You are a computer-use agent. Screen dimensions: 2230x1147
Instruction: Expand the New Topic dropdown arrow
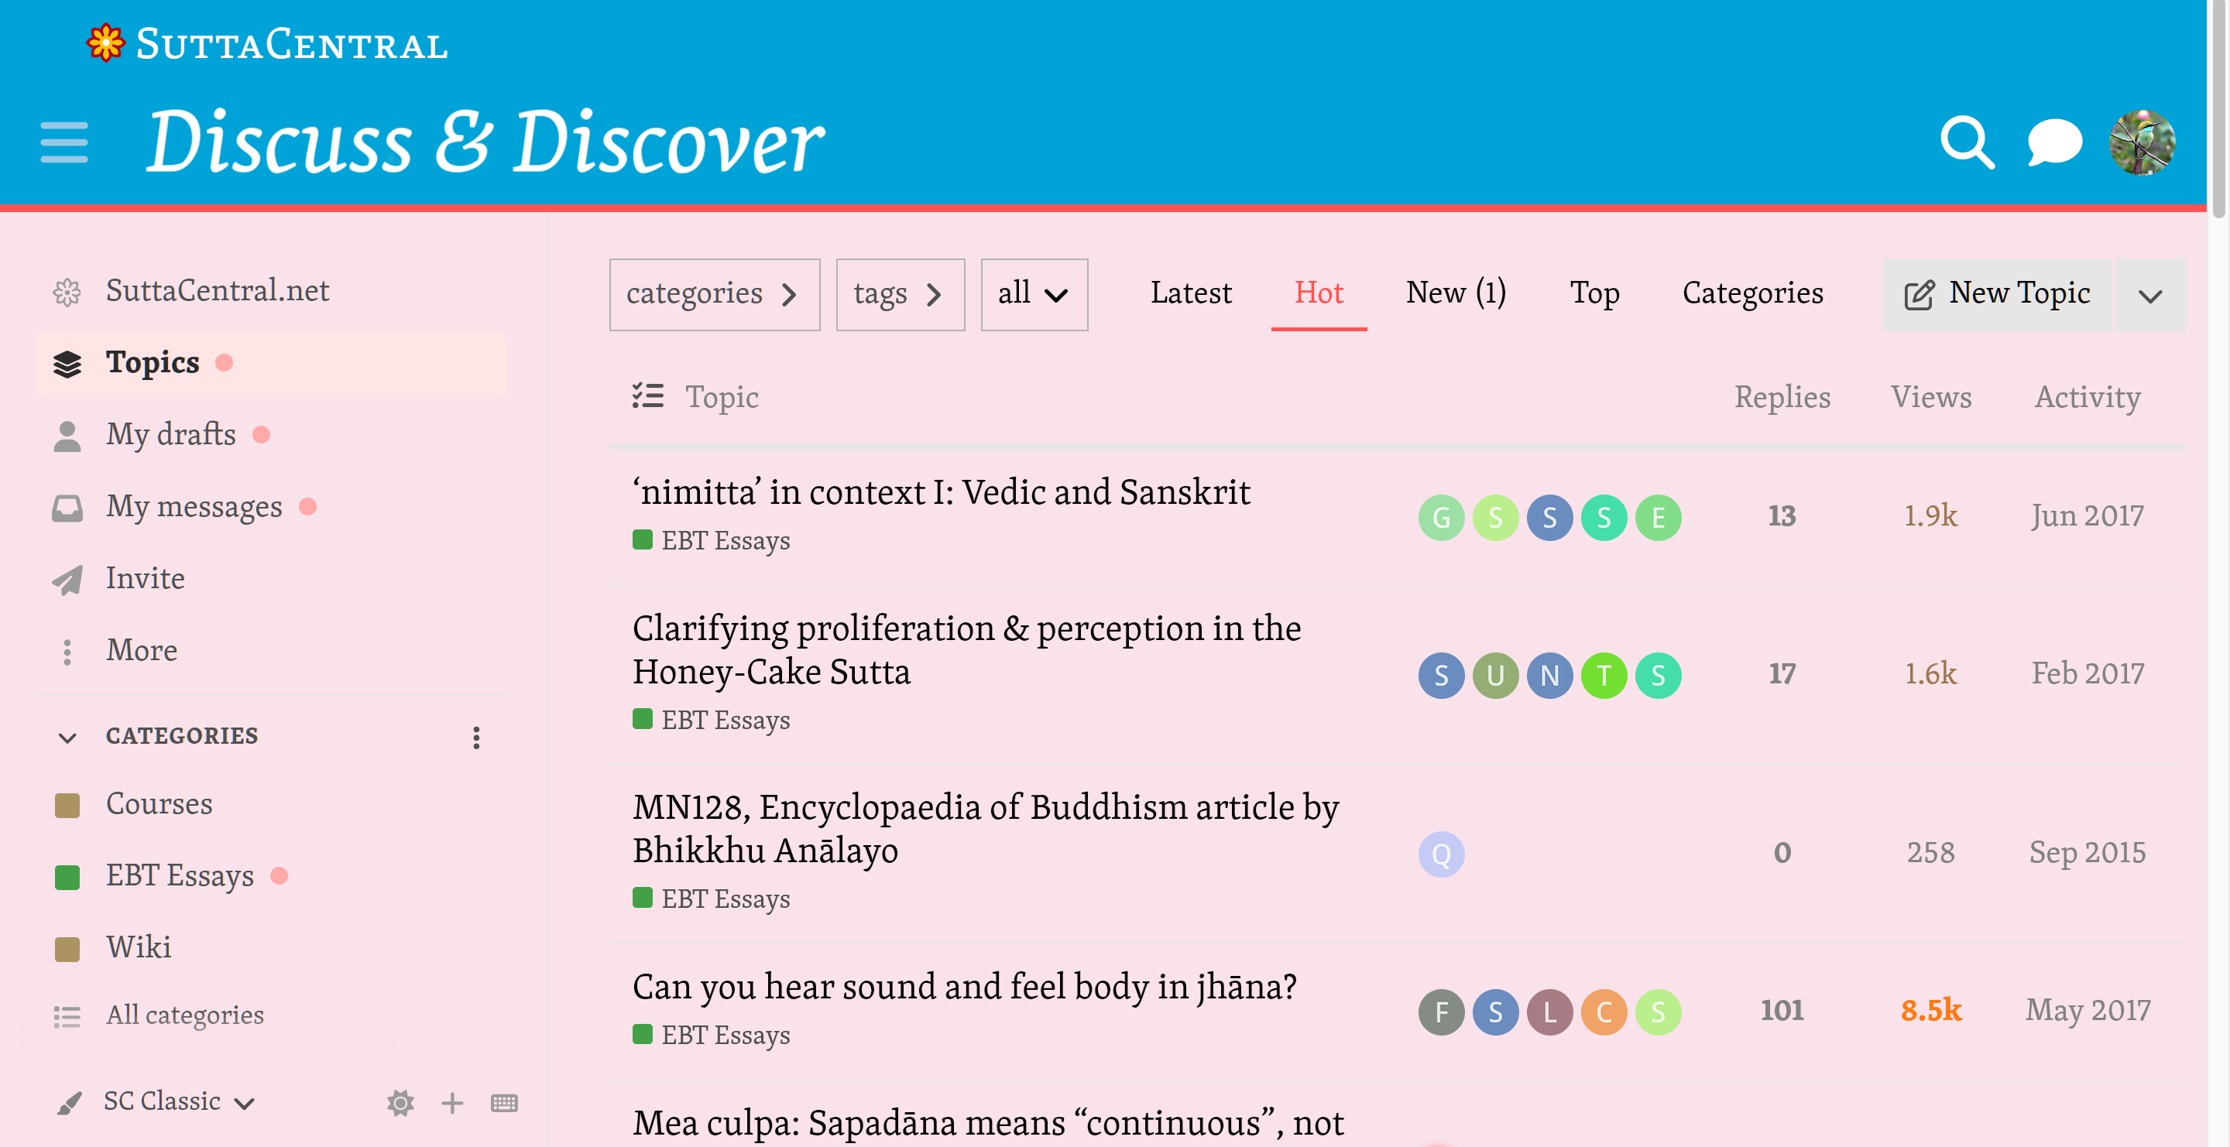[2149, 294]
